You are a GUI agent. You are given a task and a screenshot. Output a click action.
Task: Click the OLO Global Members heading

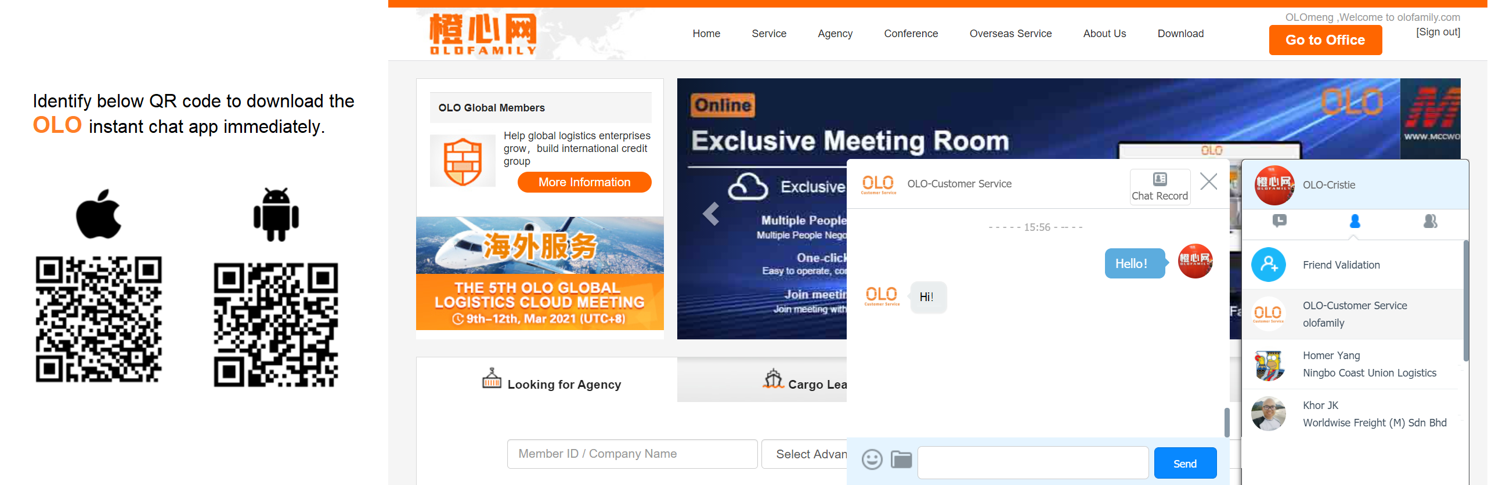(492, 108)
